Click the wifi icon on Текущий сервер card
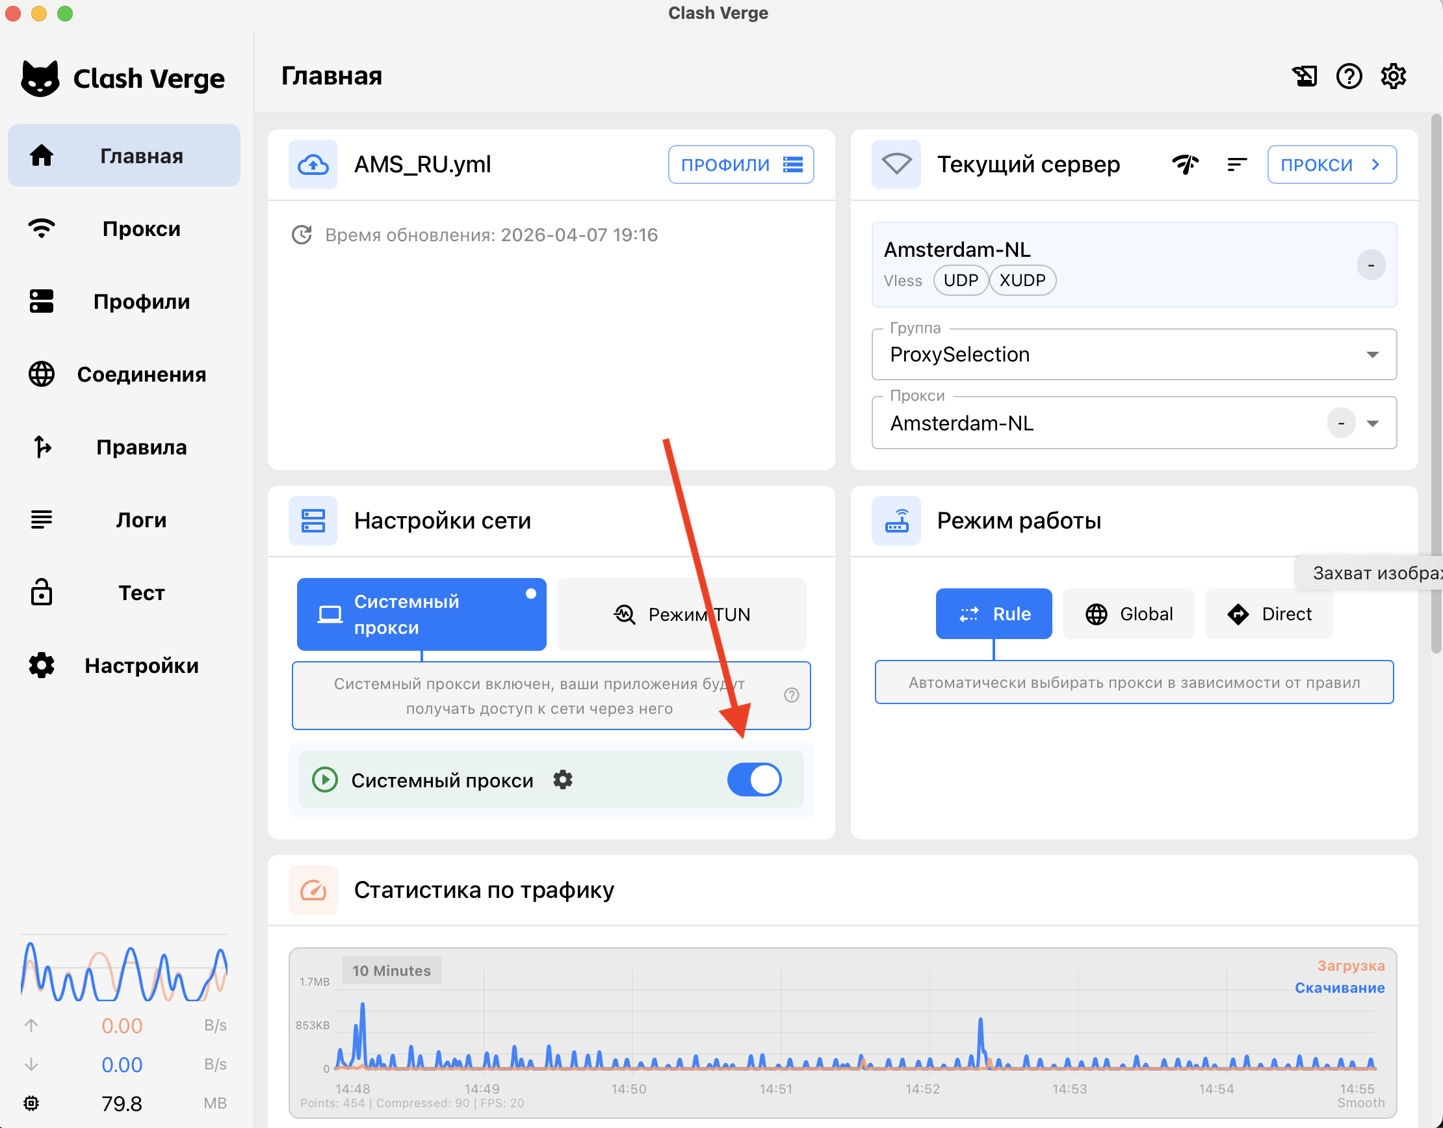This screenshot has height=1128, width=1443. 896,164
